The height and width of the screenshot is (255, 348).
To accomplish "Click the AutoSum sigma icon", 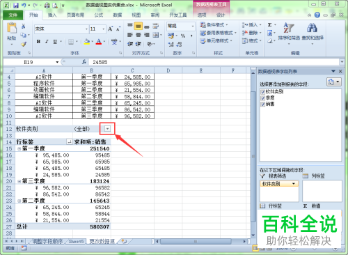I will [270, 25].
